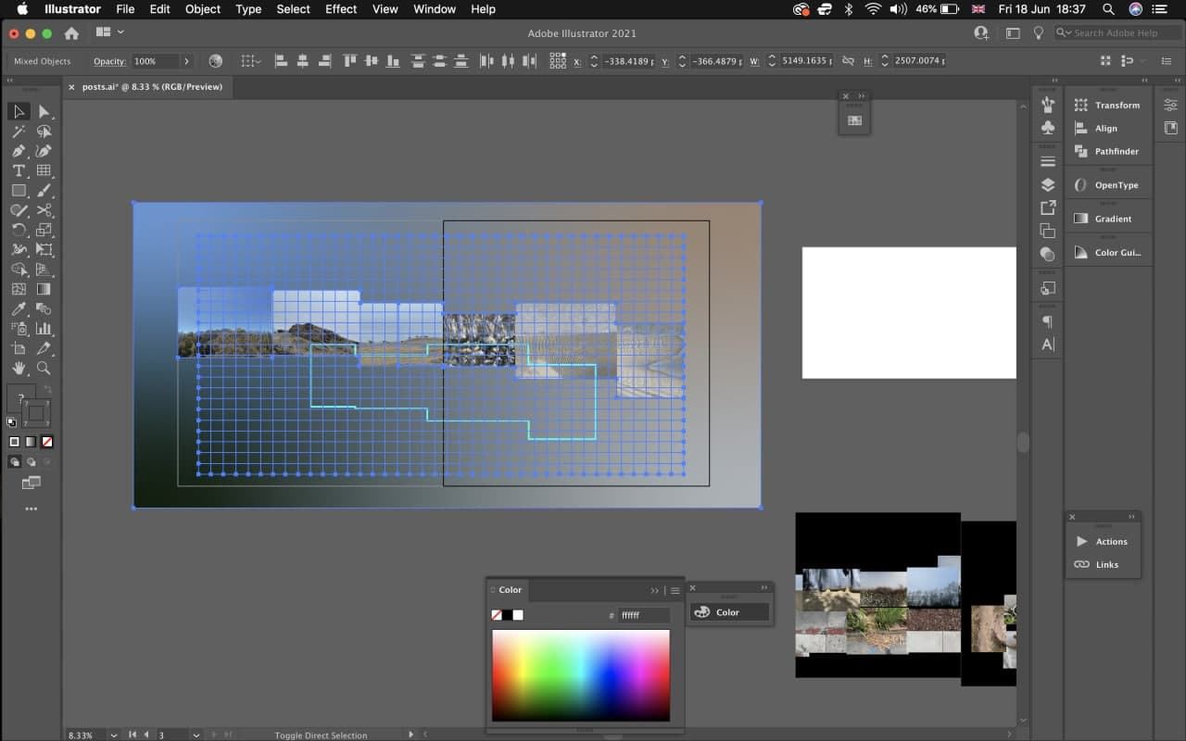
Task: Activate the Zoom tool
Action: pyautogui.click(x=44, y=369)
